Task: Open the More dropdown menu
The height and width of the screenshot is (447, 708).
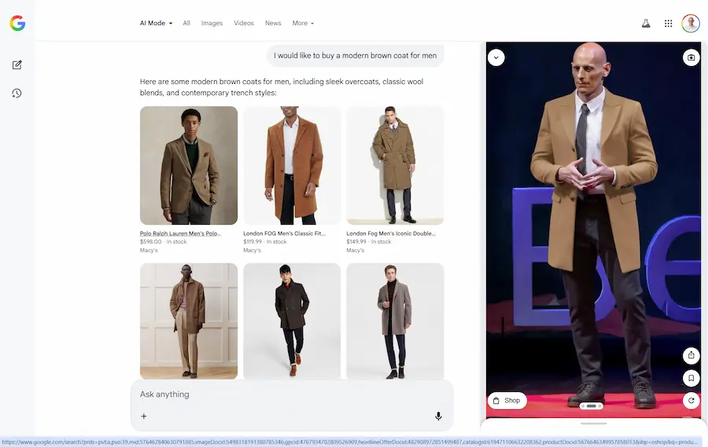Action: pyautogui.click(x=303, y=24)
